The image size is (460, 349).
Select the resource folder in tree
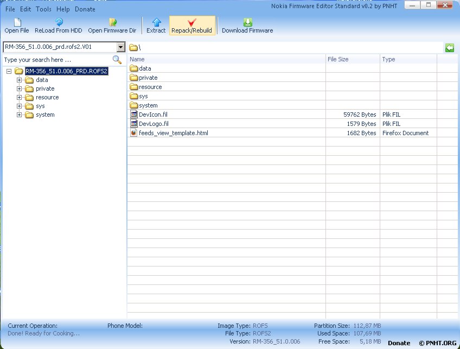[47, 97]
